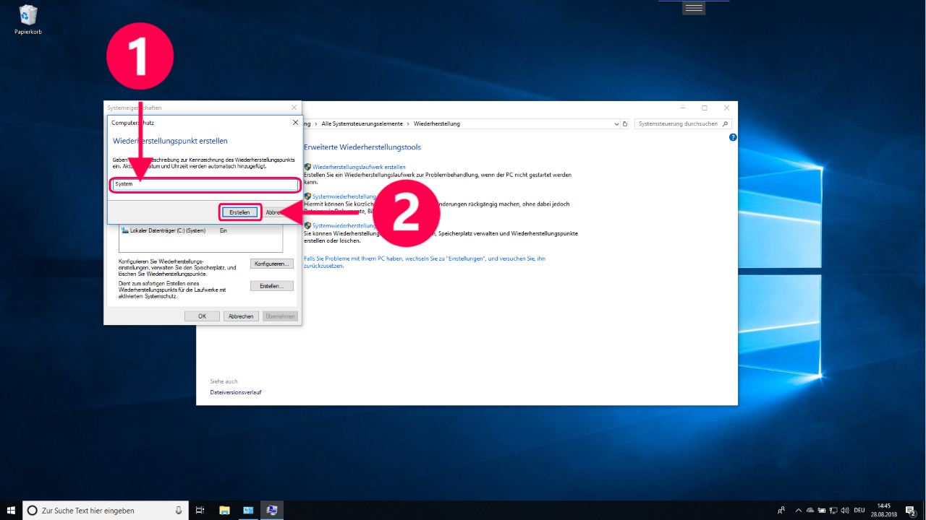Open the Wiederherstellungslaufwerk erstellen link
926x520 pixels.
359,167
